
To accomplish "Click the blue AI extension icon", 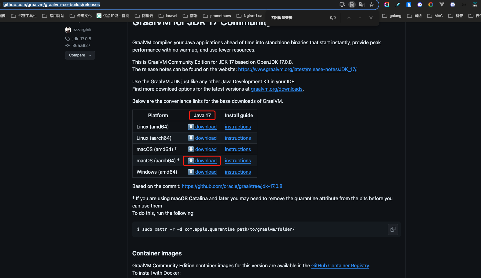I will pos(453,5).
